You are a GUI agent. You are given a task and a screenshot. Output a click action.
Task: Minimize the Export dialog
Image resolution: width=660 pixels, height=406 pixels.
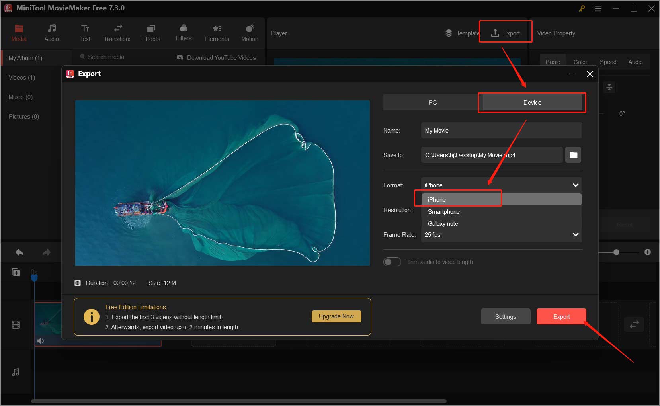coord(571,74)
